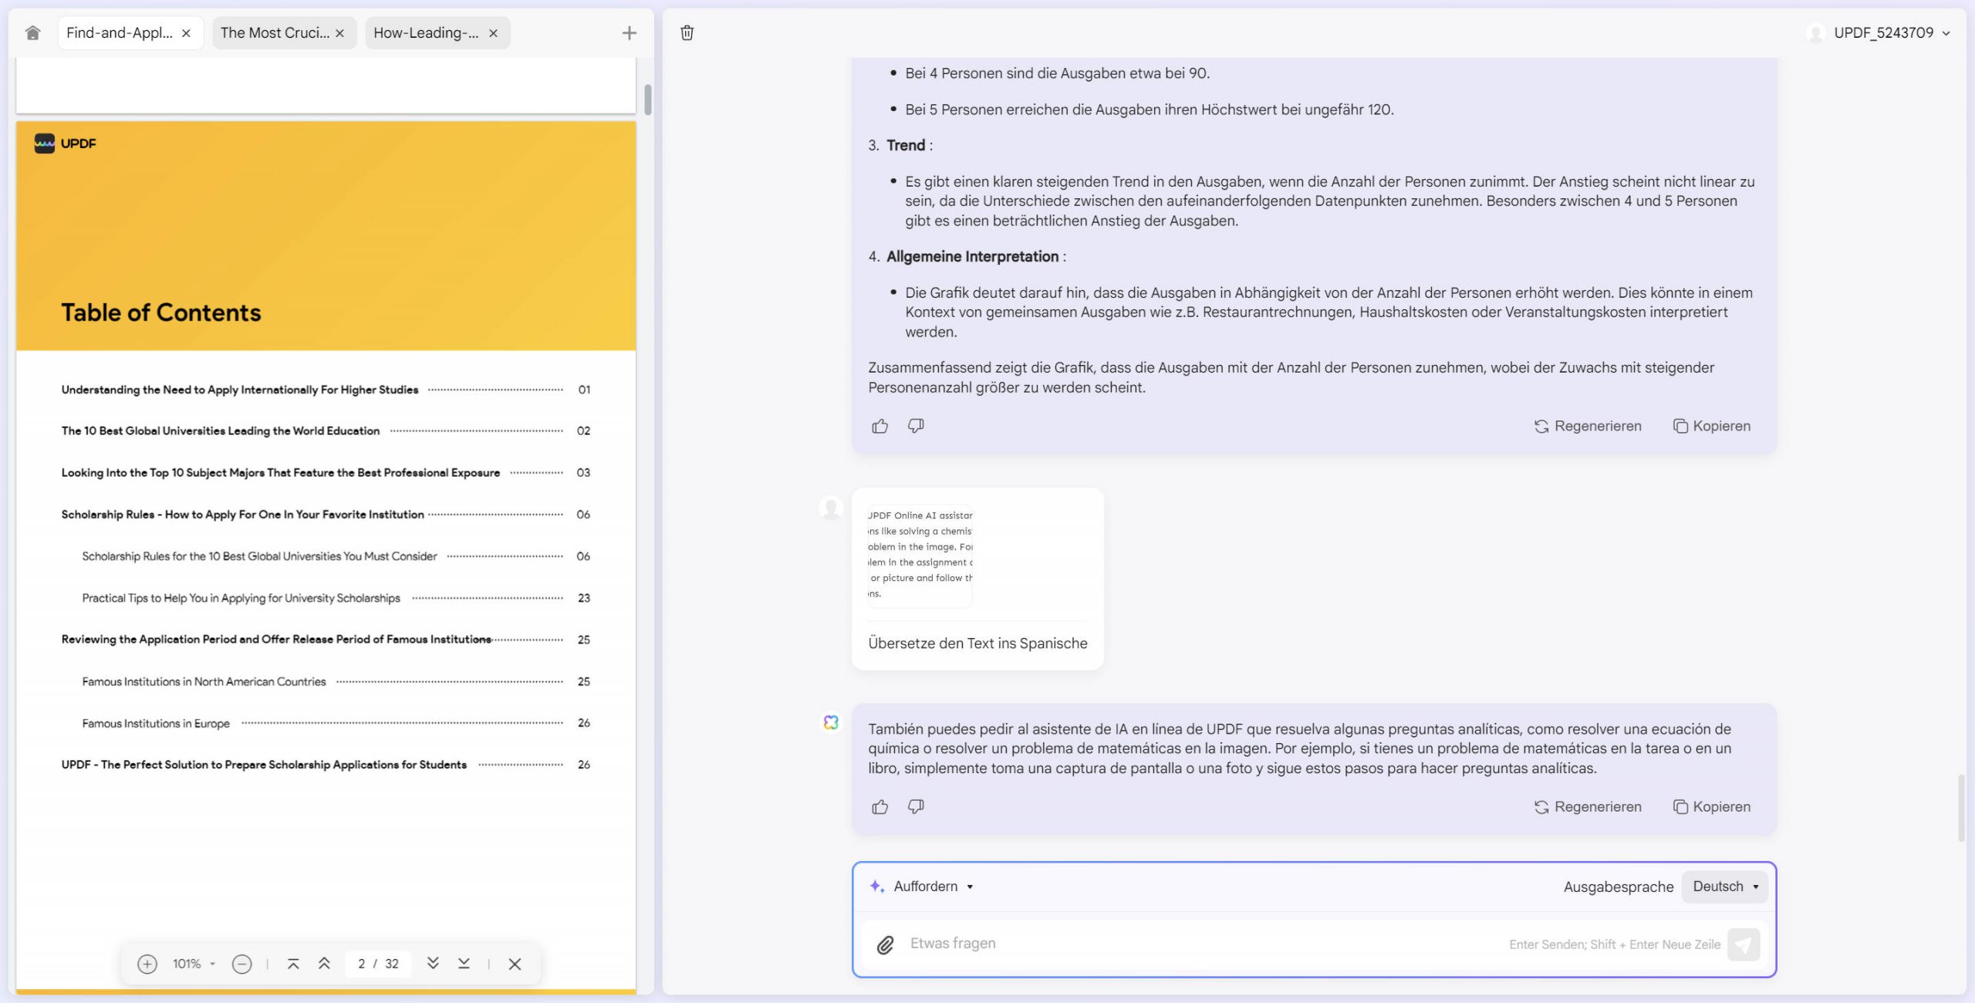
Task: Open 'Scholarship Rules for the 10 Best' entry
Action: click(x=336, y=556)
